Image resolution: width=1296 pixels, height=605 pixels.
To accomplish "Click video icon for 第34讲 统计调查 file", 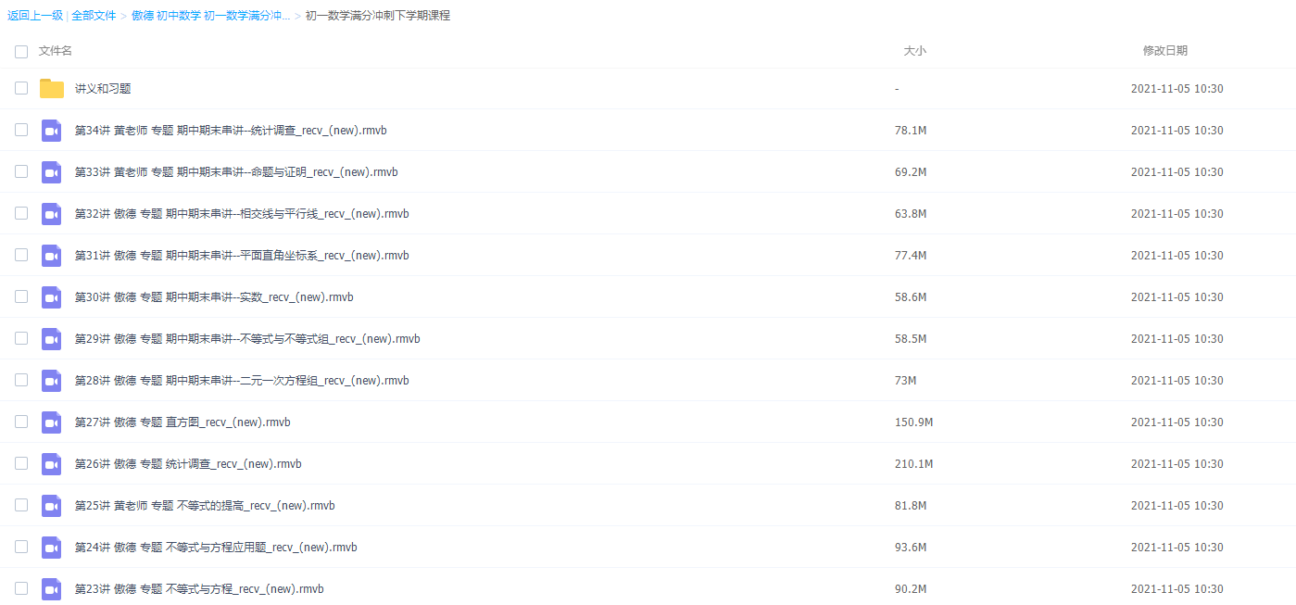I will click(52, 131).
